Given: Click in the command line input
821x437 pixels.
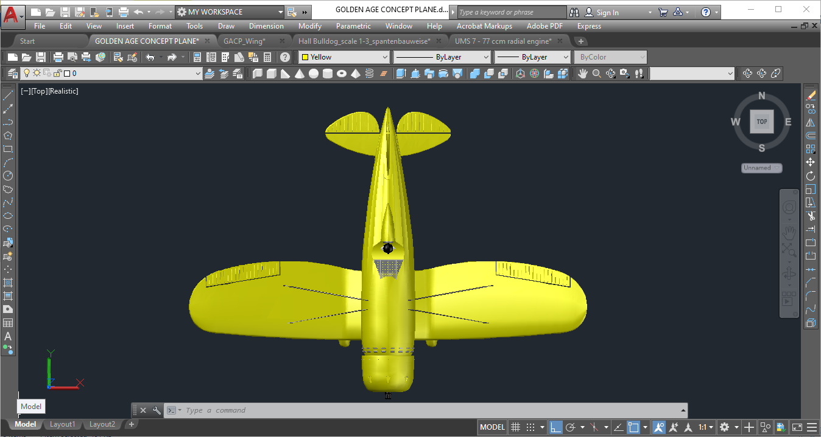Looking at the screenshot, I should pyautogui.click(x=426, y=410).
